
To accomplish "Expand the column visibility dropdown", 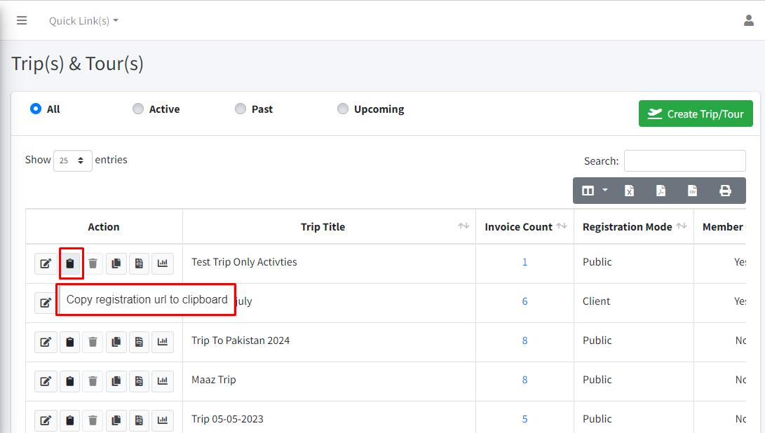I will pyautogui.click(x=595, y=191).
